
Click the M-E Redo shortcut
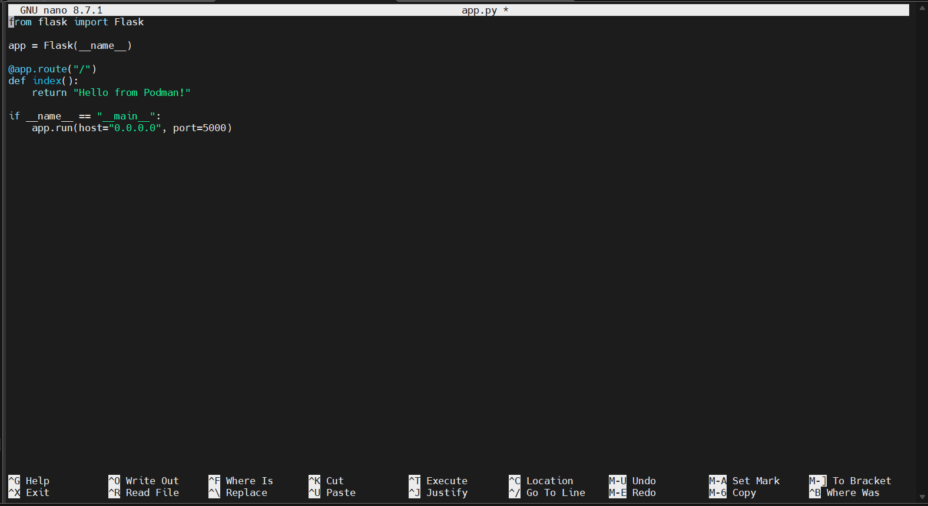632,492
